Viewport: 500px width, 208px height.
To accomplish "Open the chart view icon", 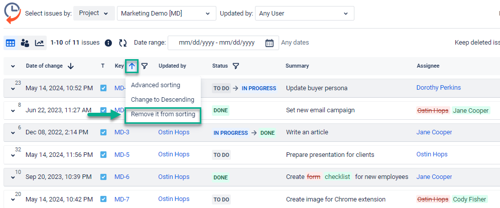I will (40, 43).
